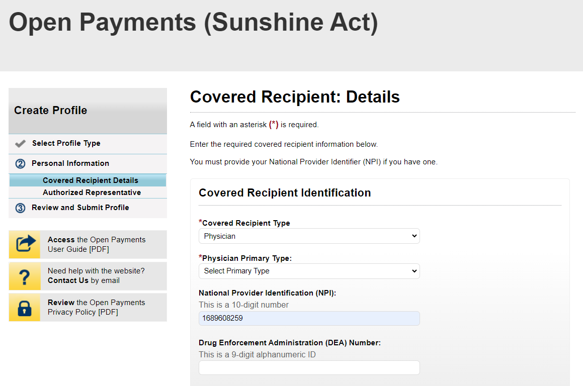583x386 pixels.
Task: Click the Create Profile panel header
Action: click(88, 111)
